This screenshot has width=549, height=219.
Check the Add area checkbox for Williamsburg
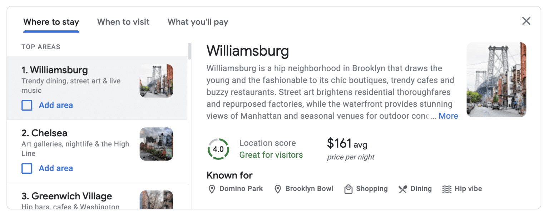tap(27, 105)
